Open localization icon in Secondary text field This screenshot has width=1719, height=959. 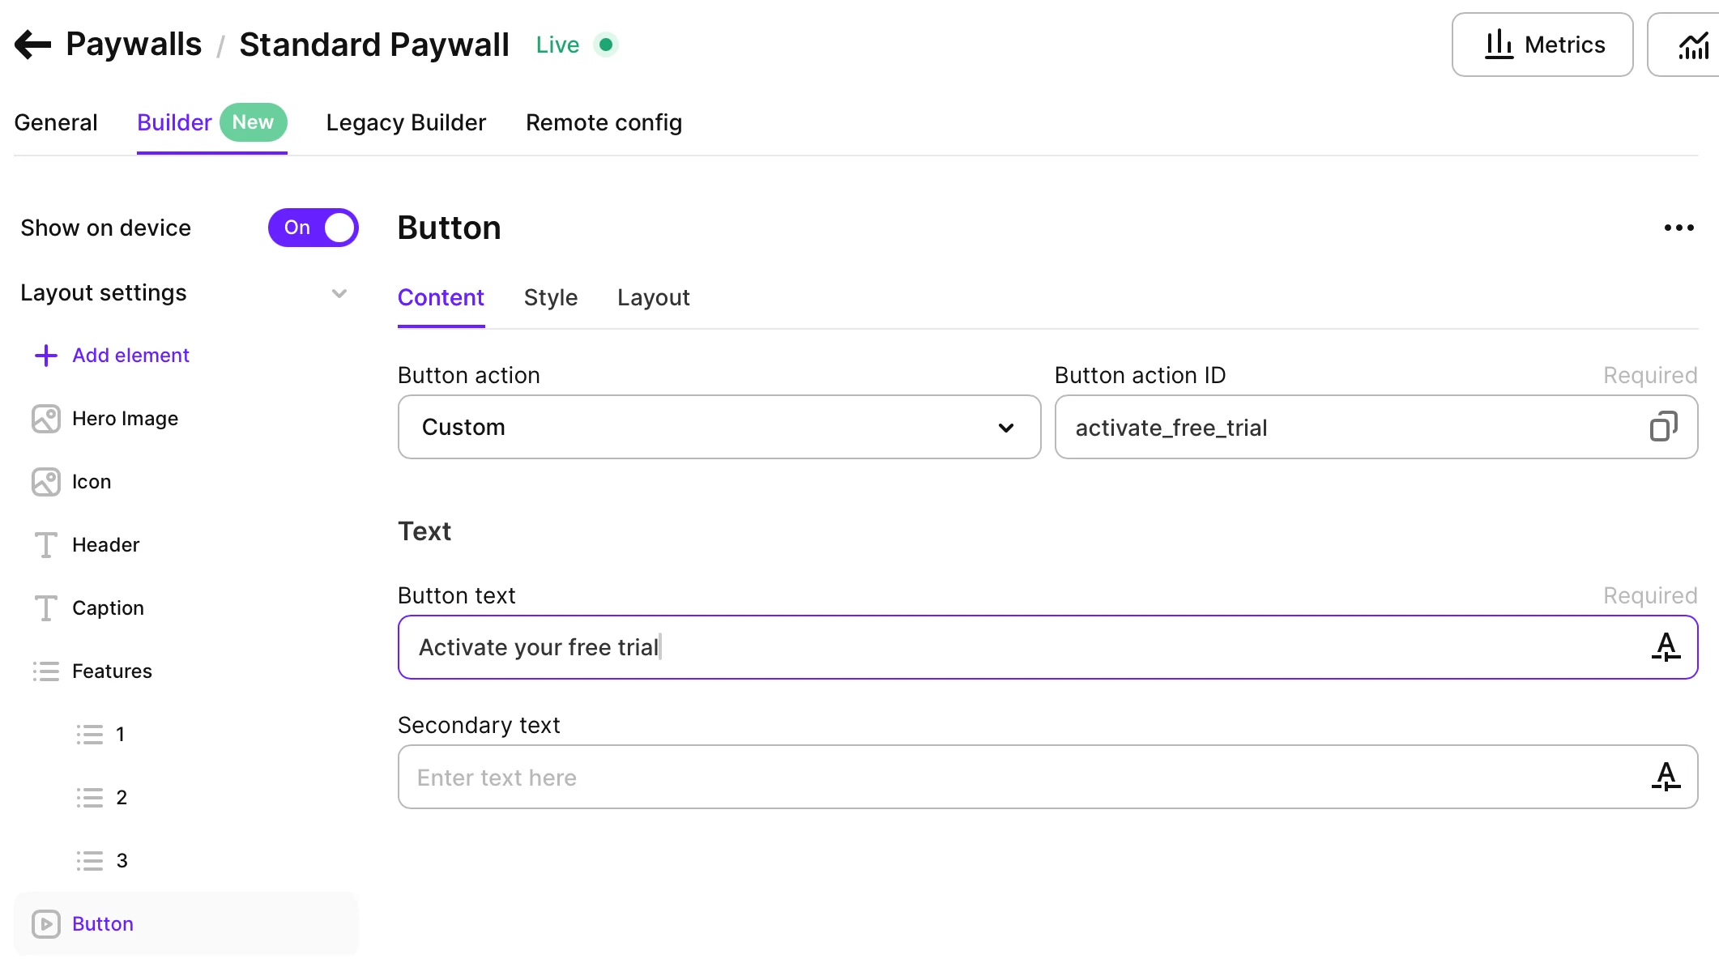tap(1666, 777)
